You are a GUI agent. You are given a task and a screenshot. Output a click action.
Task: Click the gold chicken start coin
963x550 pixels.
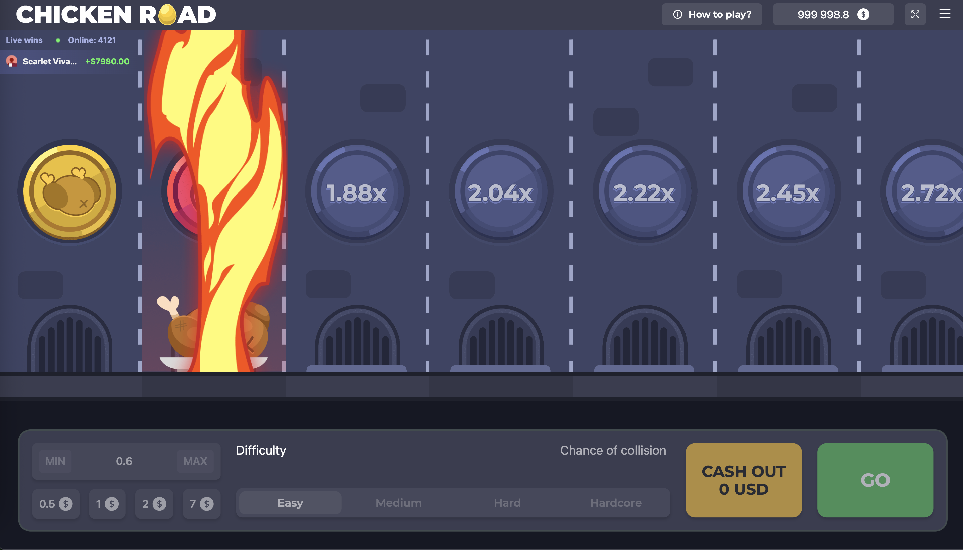(x=70, y=192)
